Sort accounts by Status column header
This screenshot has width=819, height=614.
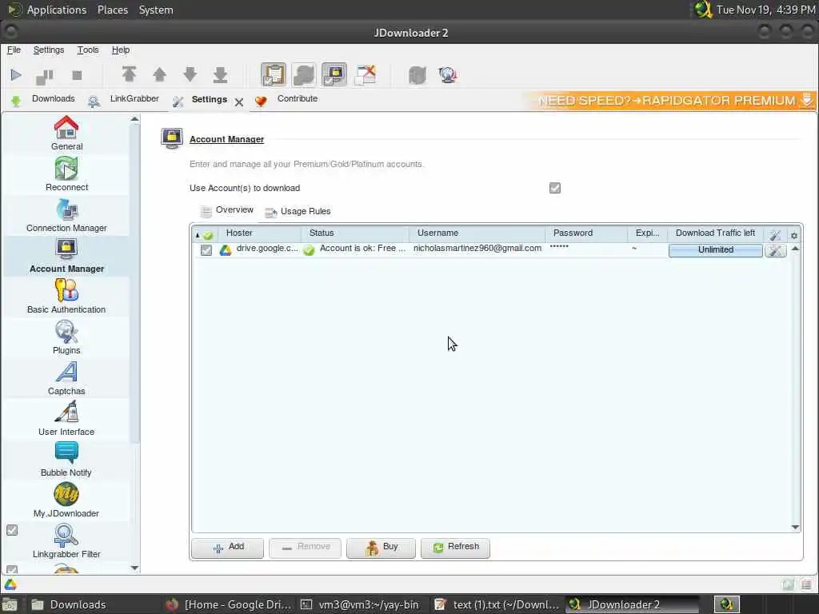click(x=355, y=233)
